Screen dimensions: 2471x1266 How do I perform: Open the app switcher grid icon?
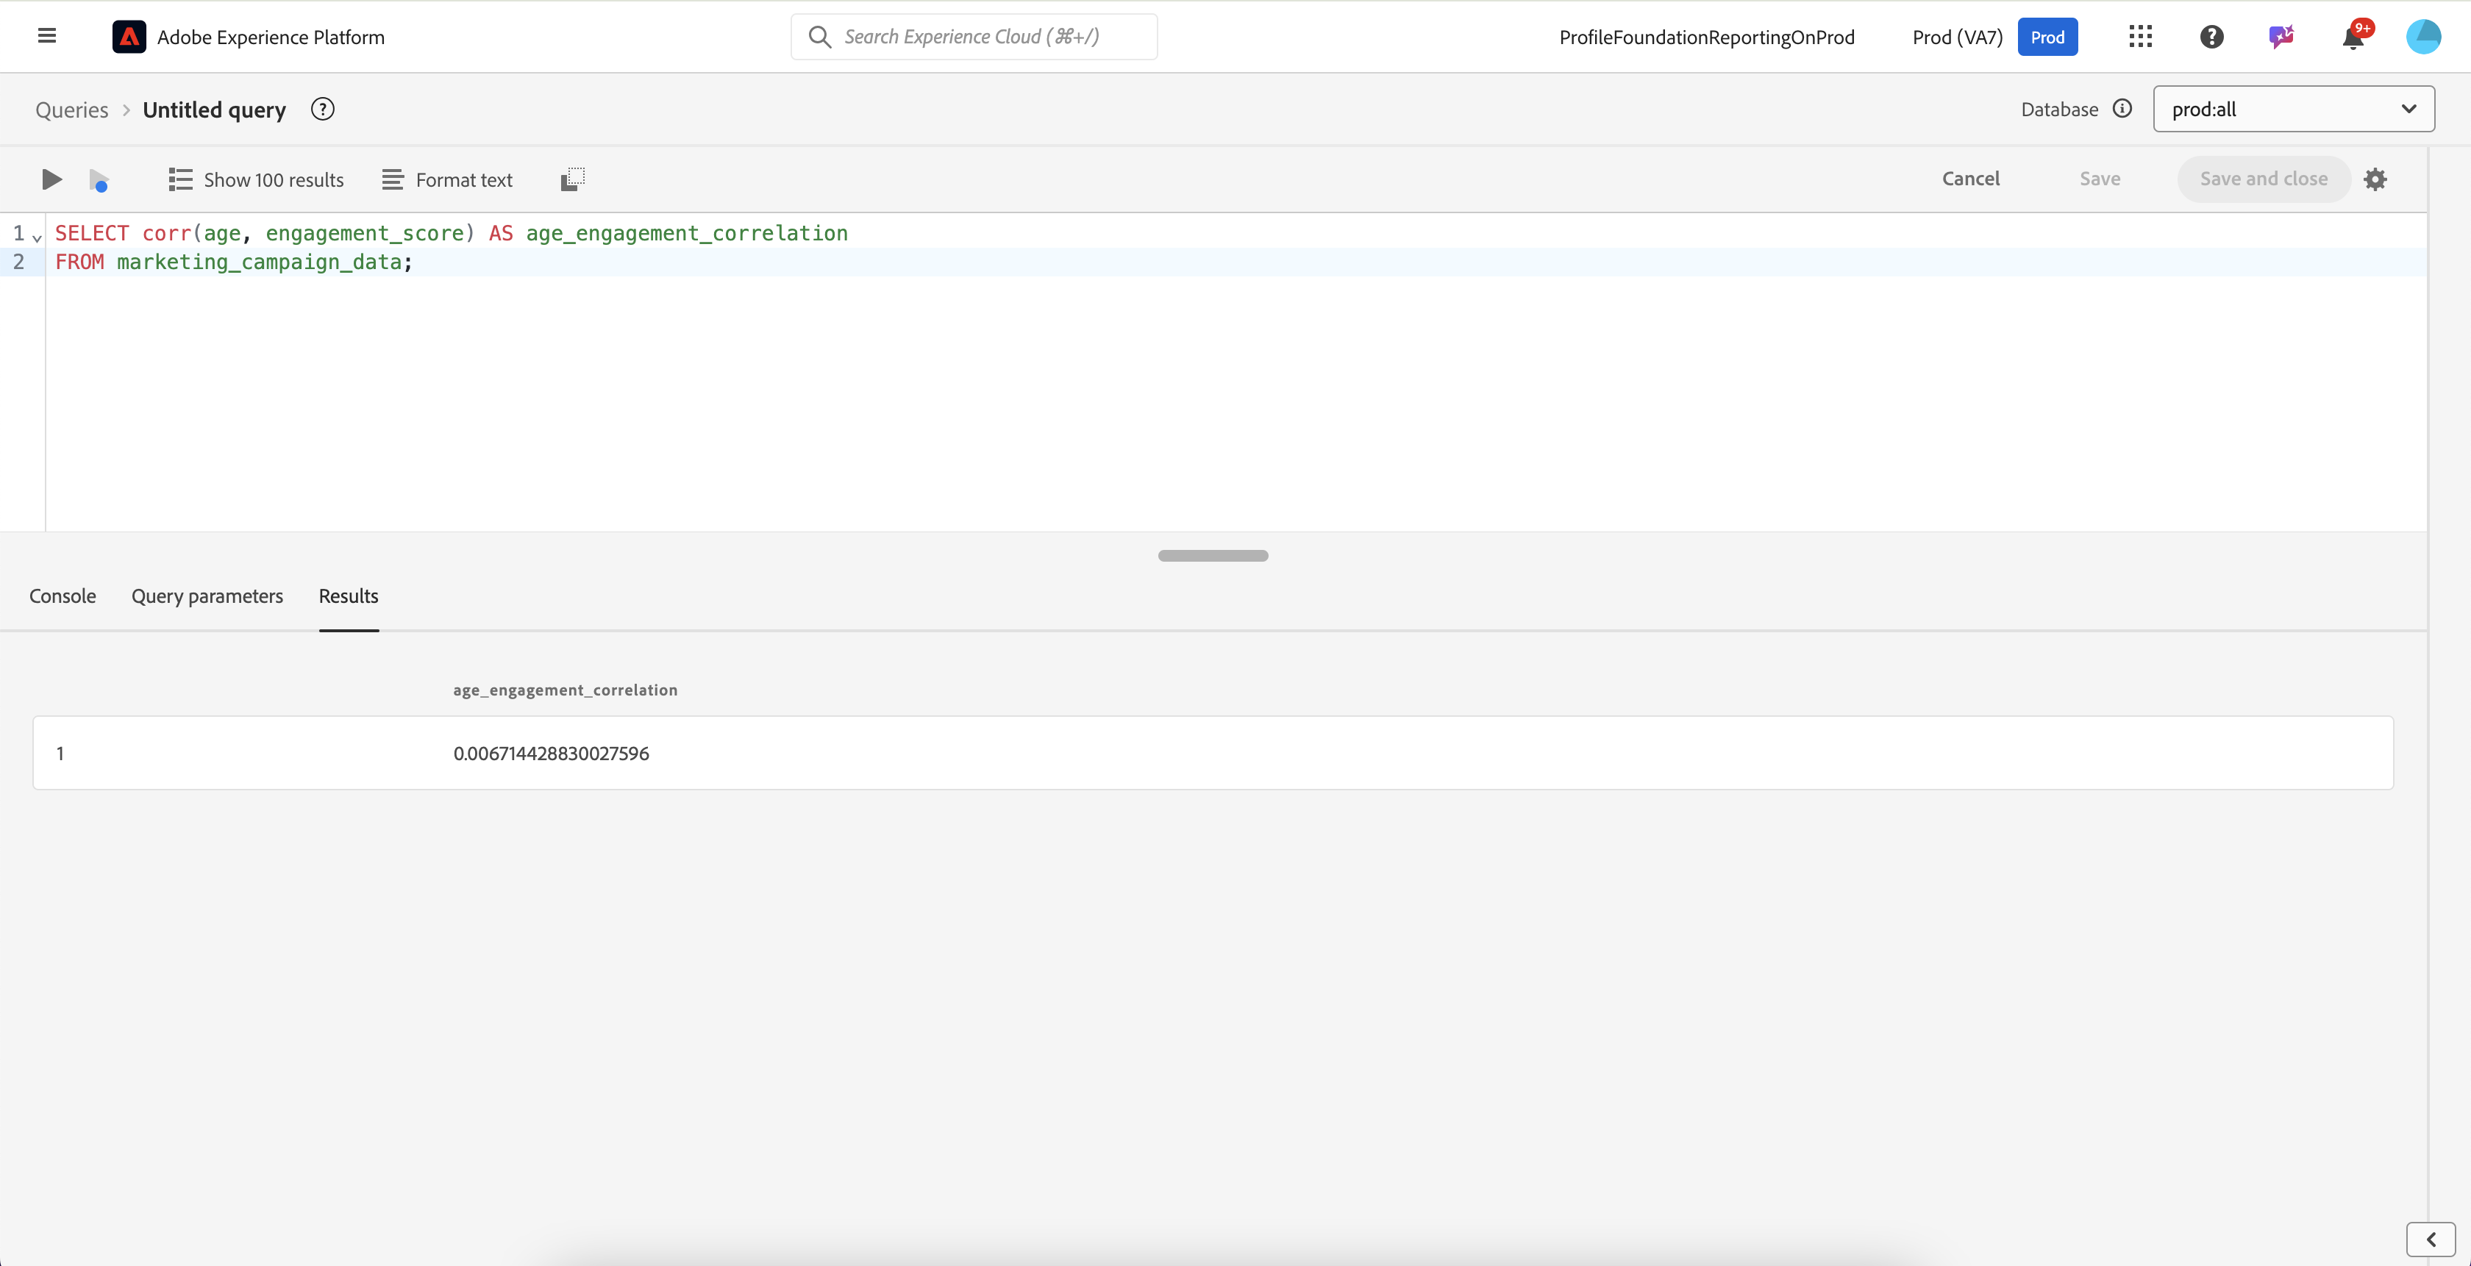pyautogui.click(x=2140, y=37)
